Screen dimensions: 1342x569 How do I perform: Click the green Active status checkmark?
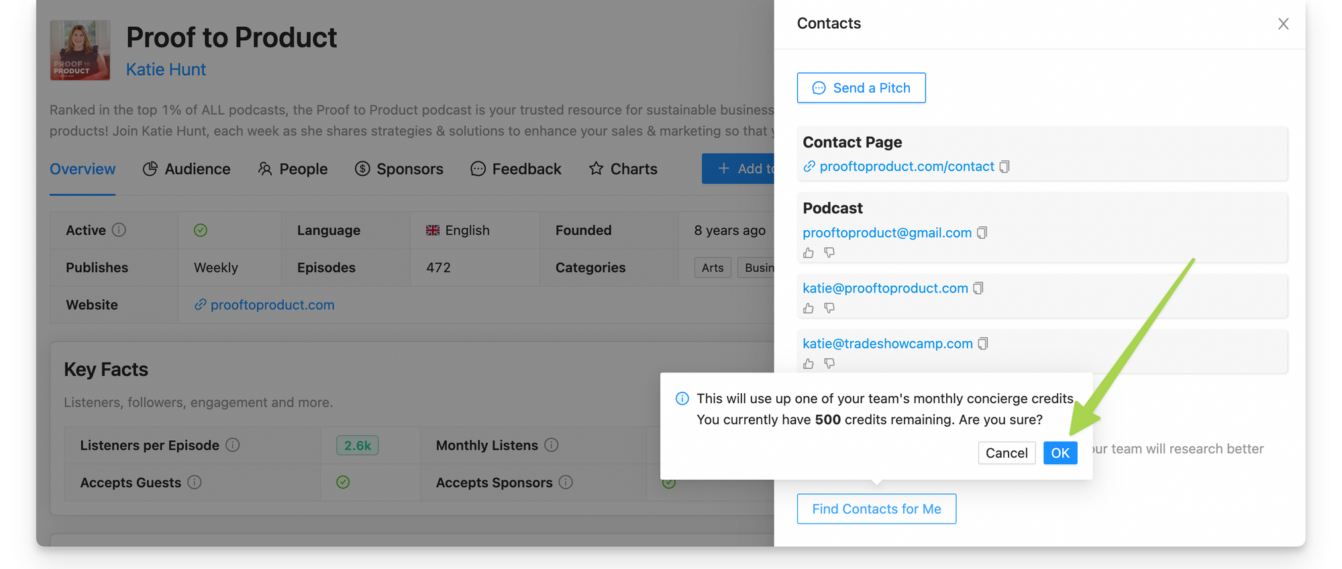pyautogui.click(x=201, y=230)
